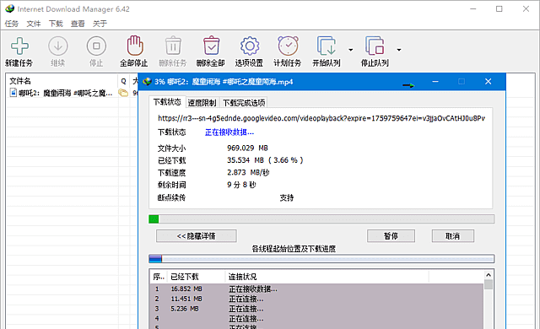Screen dimensions: 540x329
Task: Click the IDM icon in download dialog title
Action: [x=147, y=82]
